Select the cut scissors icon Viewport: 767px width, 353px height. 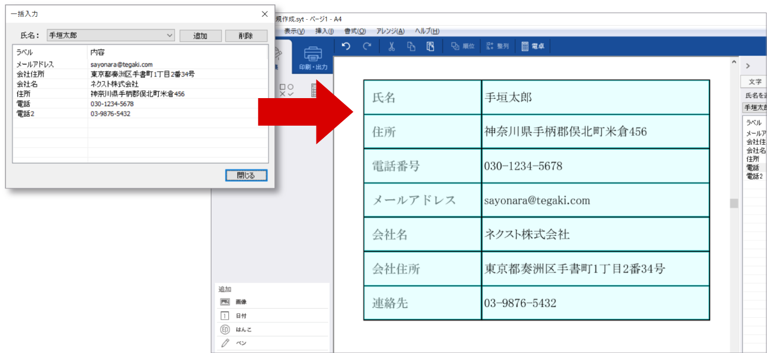[391, 46]
